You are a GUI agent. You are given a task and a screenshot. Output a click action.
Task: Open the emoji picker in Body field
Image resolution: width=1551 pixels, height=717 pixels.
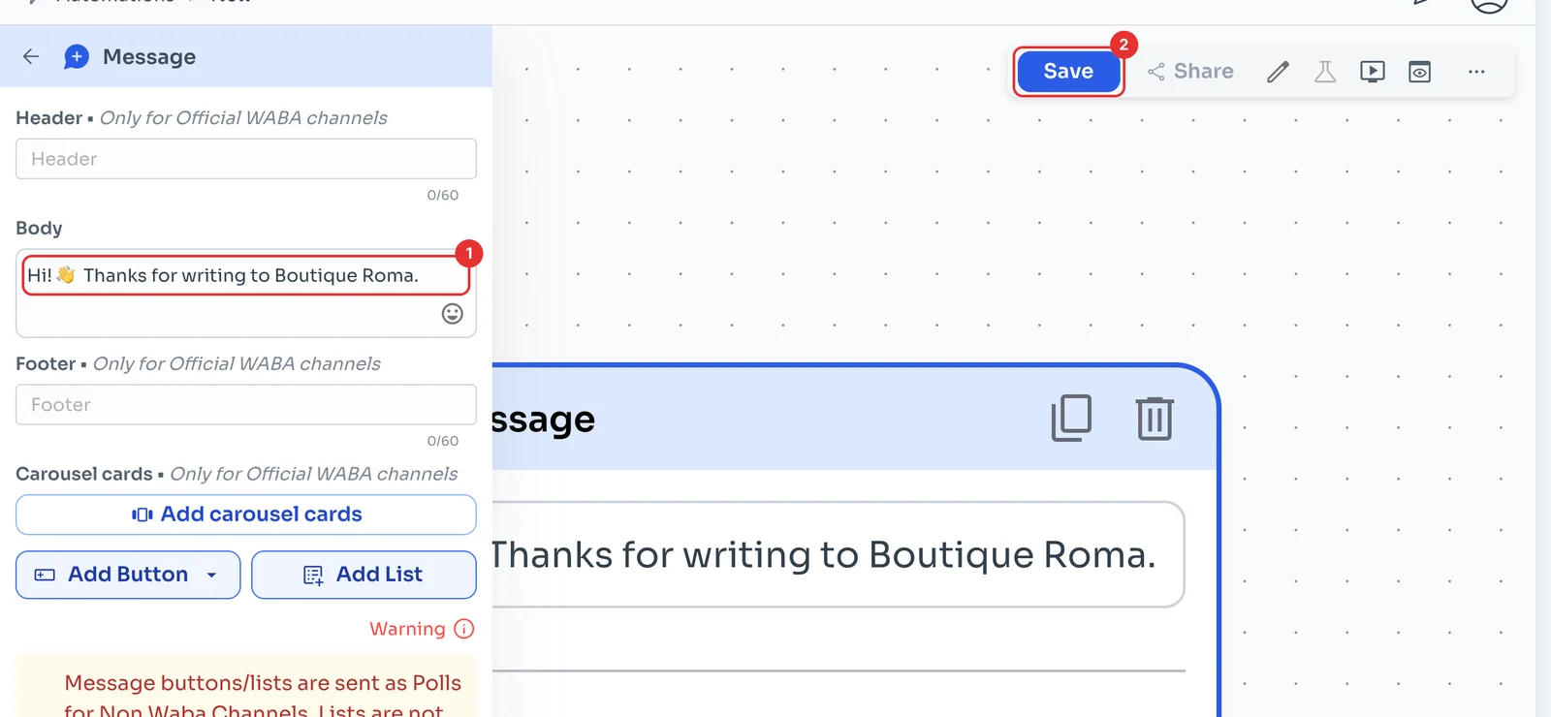tap(453, 314)
